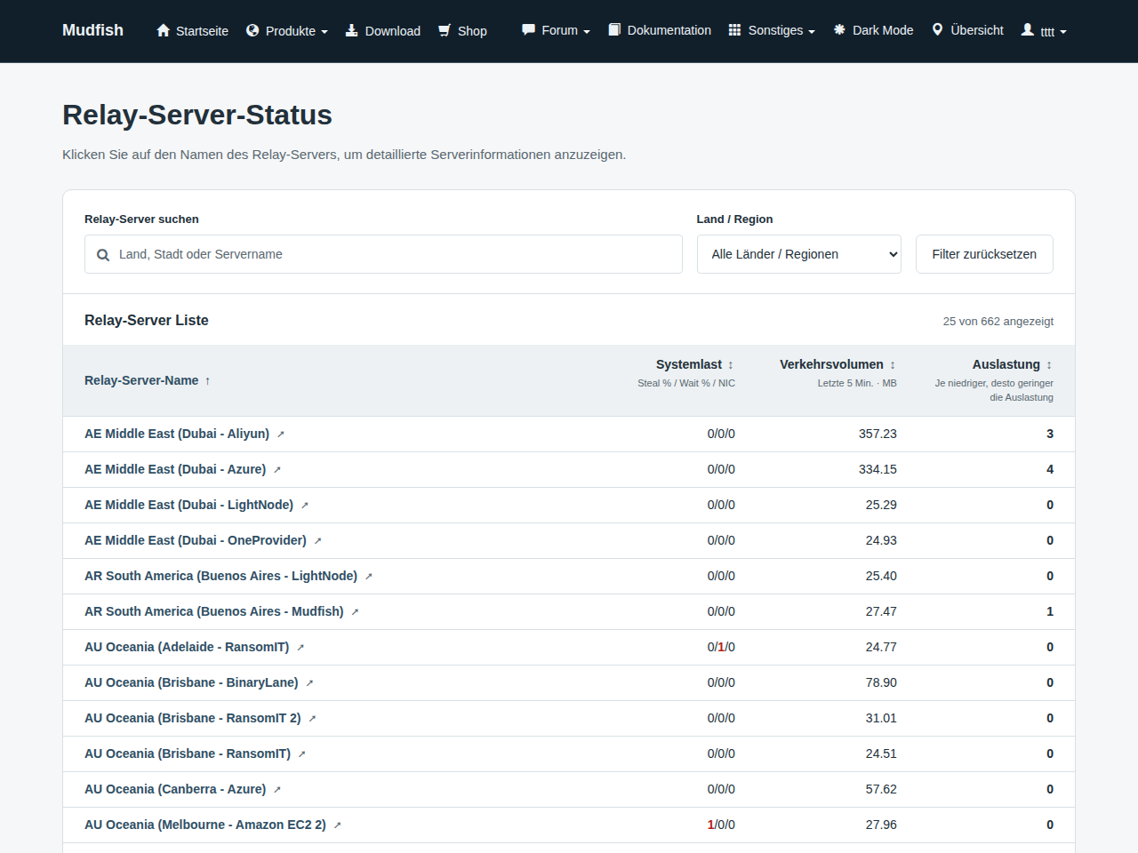This screenshot has height=853, width=1138.
Task: Click traffic value 78.90
Action: click(881, 682)
